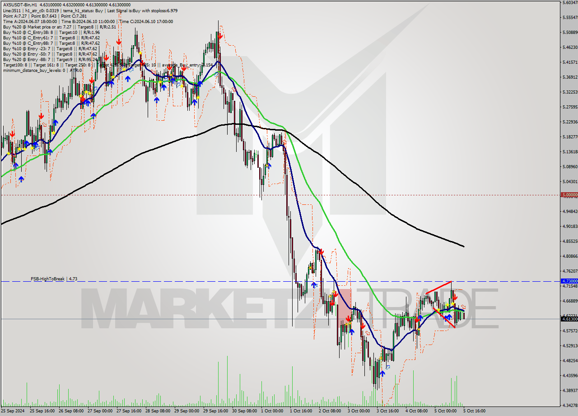Click the 'FSB-HighToBreak | 4.73' label
The height and width of the screenshot is (416, 578).
pyautogui.click(x=54, y=279)
